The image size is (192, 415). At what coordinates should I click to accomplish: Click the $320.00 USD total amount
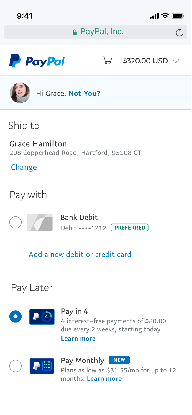click(x=145, y=61)
